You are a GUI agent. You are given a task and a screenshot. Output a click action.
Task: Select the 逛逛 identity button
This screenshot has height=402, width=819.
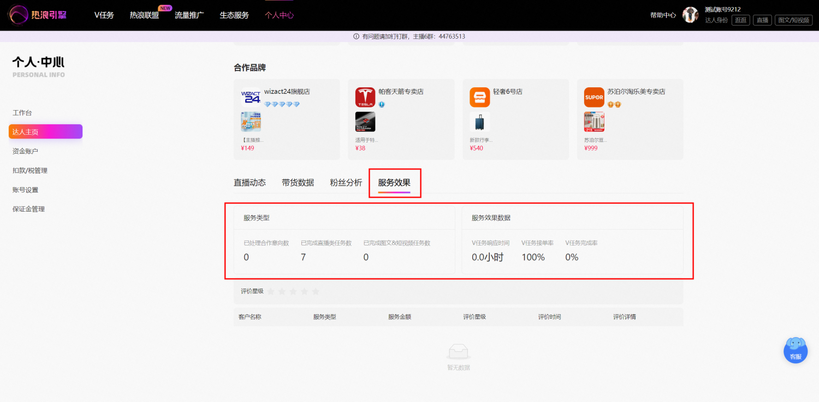(740, 20)
